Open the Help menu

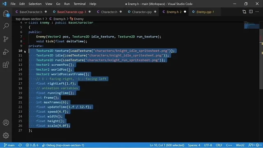coord(93,4)
